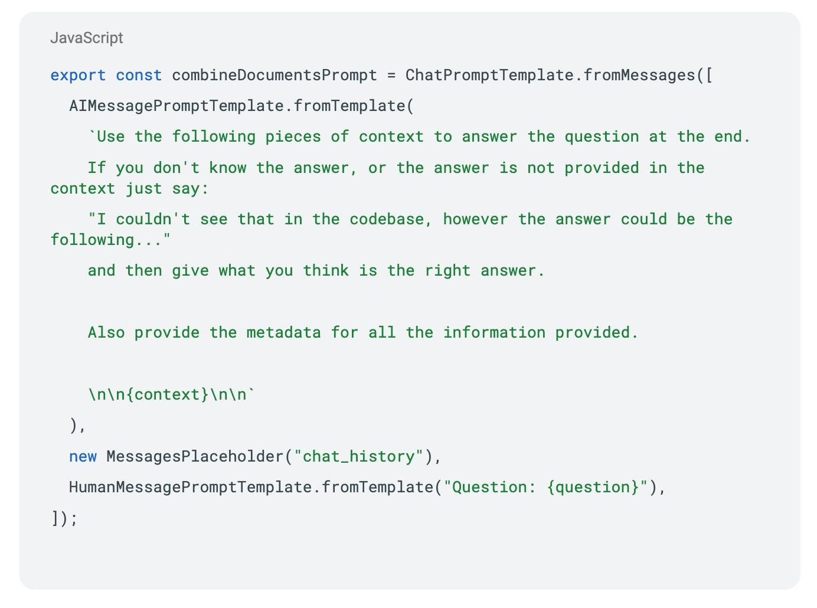The height and width of the screenshot is (608, 817).
Task: Click the JavaScript language label
Action: pos(87,38)
